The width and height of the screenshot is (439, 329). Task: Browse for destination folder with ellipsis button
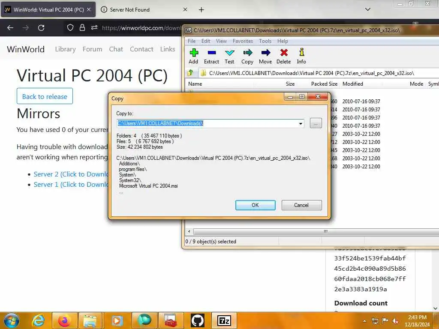pos(316,123)
